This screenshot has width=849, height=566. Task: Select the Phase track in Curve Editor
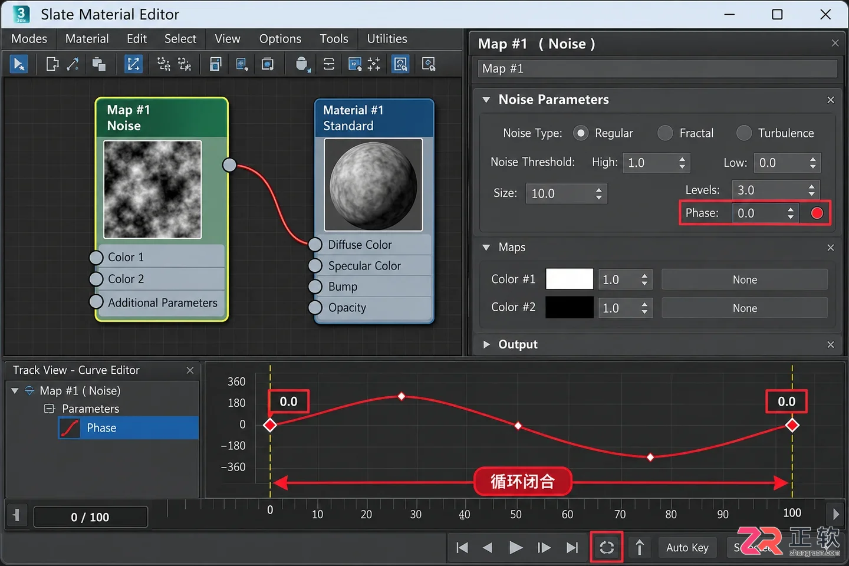pyautogui.click(x=129, y=428)
